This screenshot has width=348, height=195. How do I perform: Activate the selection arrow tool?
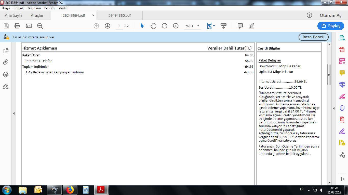142,26
